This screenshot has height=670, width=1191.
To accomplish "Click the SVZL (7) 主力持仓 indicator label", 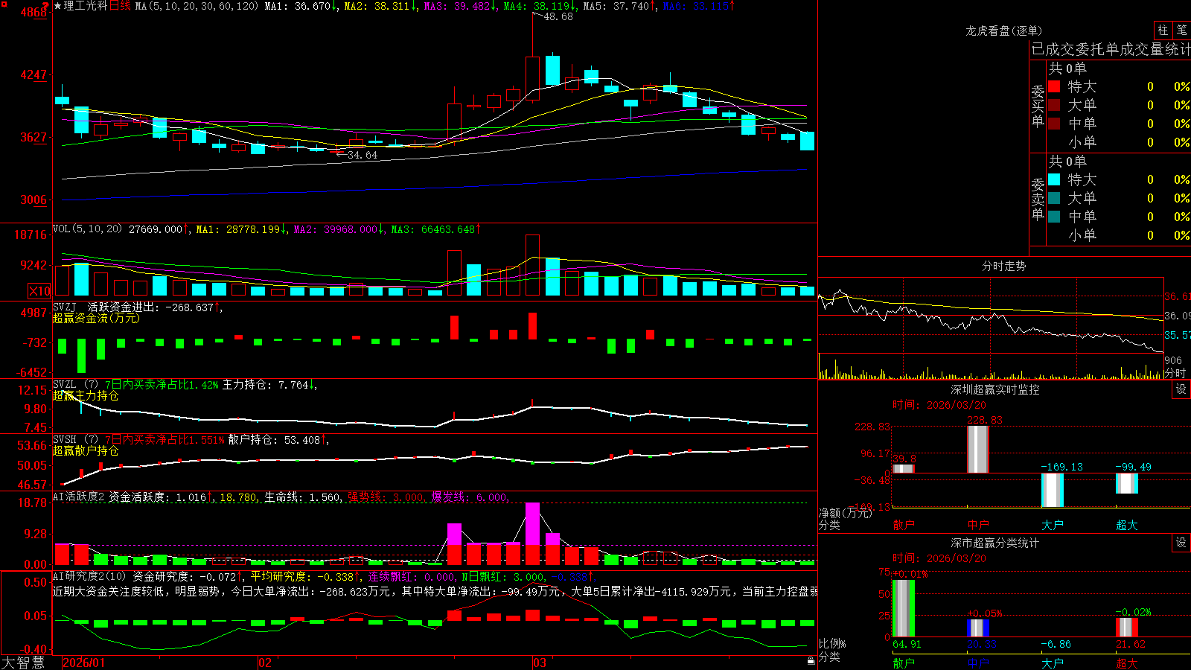I will pyautogui.click(x=76, y=385).
